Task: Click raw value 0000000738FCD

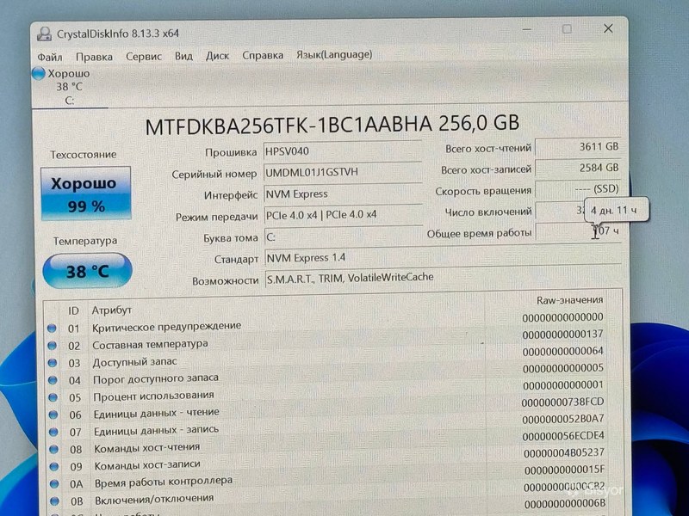Action: coord(563,402)
